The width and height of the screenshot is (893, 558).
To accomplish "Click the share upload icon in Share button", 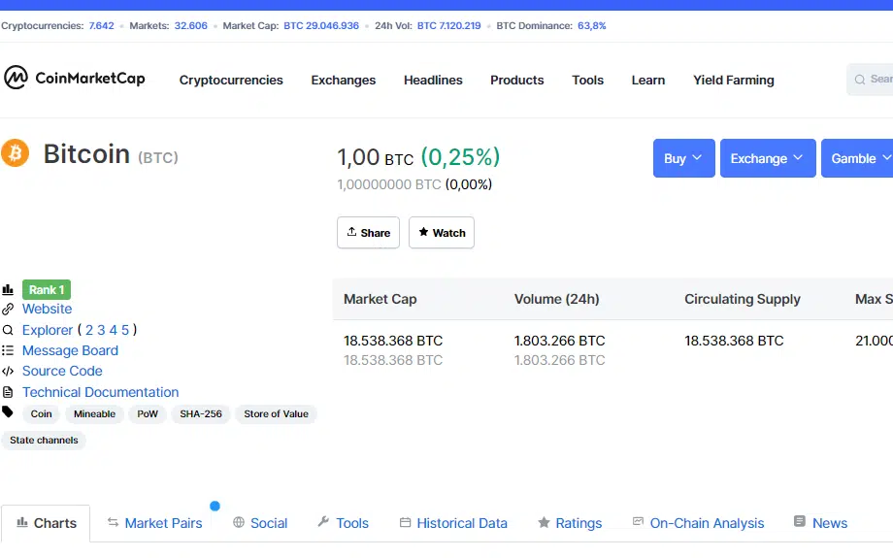I will [351, 232].
